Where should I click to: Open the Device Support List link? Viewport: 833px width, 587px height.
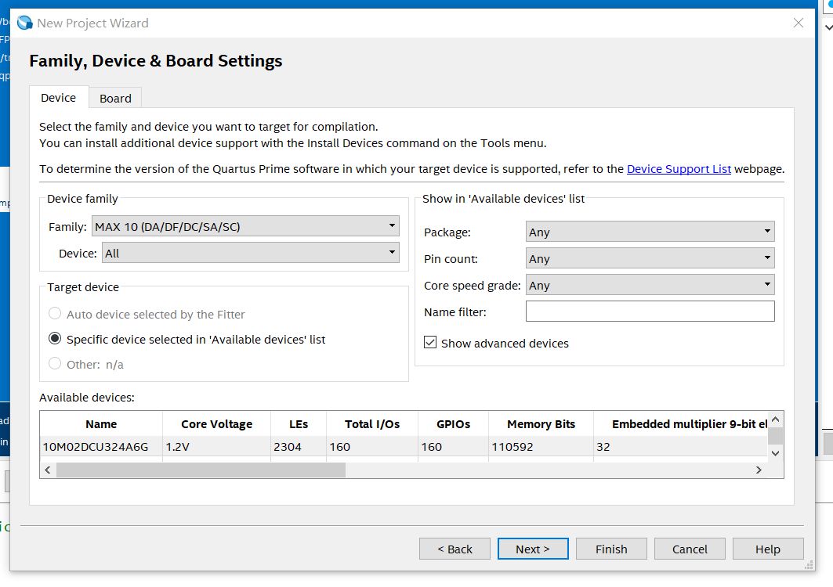[x=679, y=169]
